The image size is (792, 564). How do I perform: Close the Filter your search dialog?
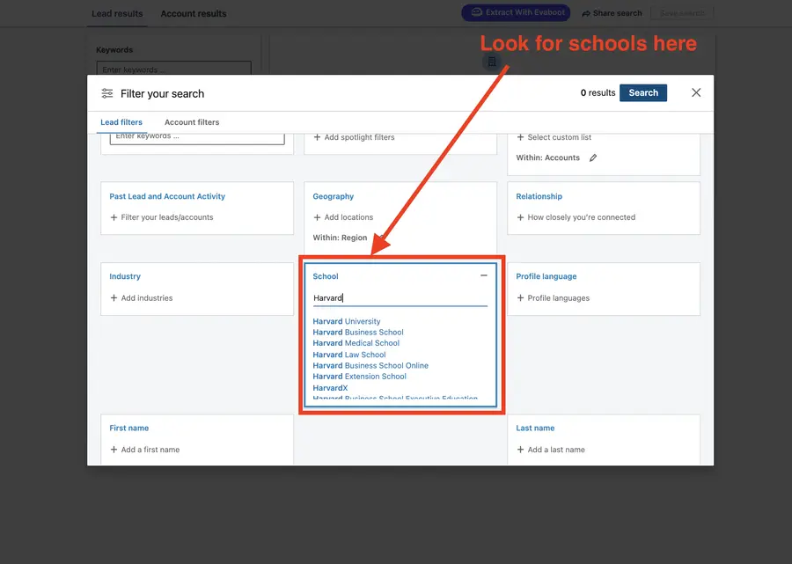696,92
